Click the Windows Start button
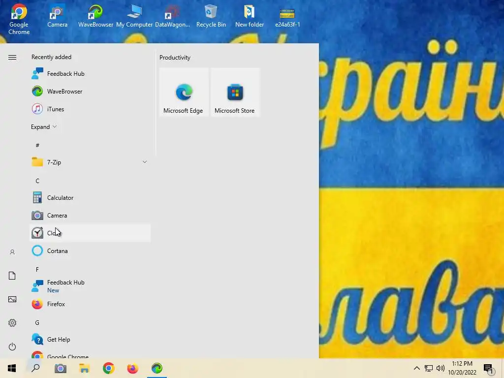The width and height of the screenshot is (504, 378). [x=12, y=368]
